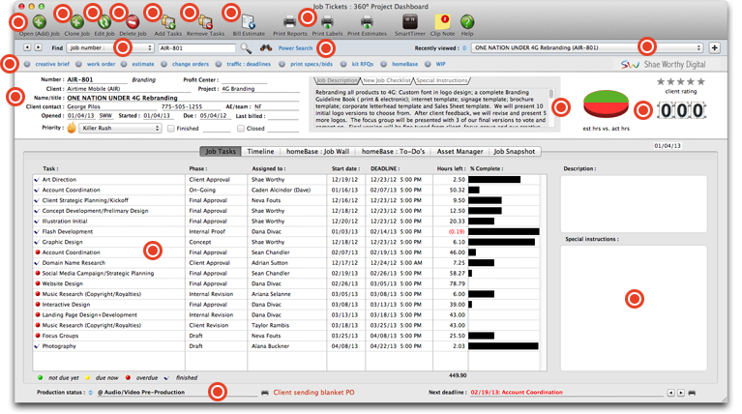This screenshot has width=742, height=414.
Task: Open the Priority Killer Rush dropdown
Action: coord(121,128)
